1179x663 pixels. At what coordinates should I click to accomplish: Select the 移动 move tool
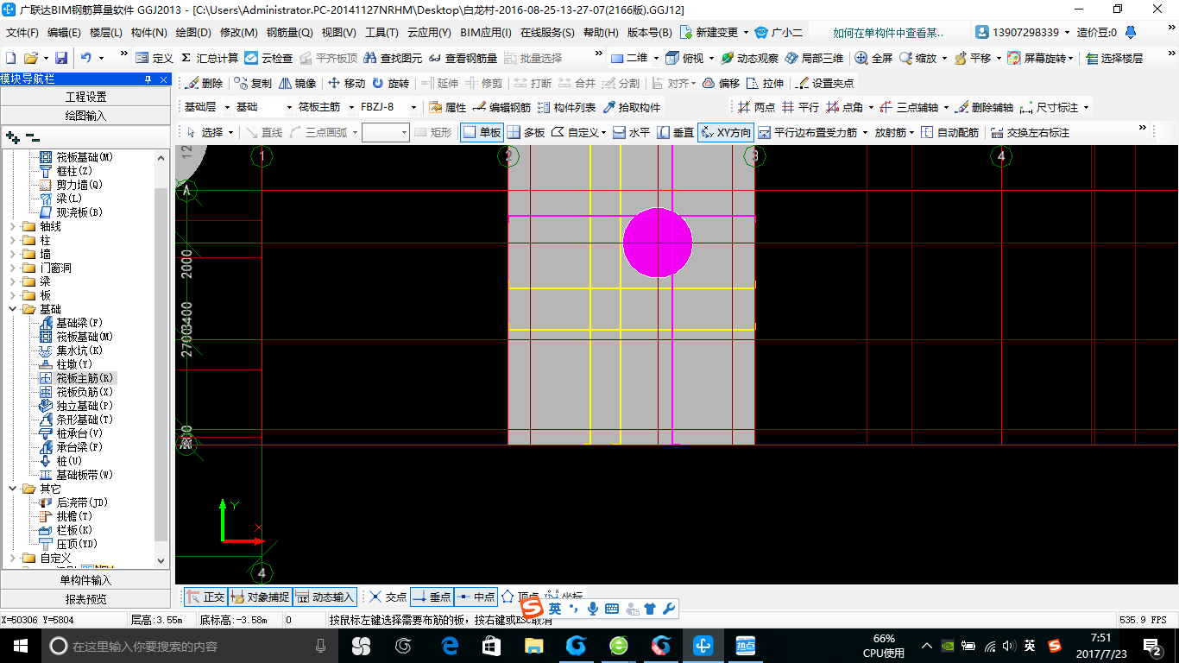tap(347, 84)
